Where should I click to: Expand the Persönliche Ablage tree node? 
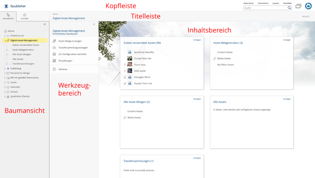tap(5, 73)
